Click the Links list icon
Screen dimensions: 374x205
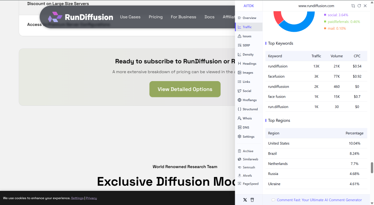tap(240, 81)
